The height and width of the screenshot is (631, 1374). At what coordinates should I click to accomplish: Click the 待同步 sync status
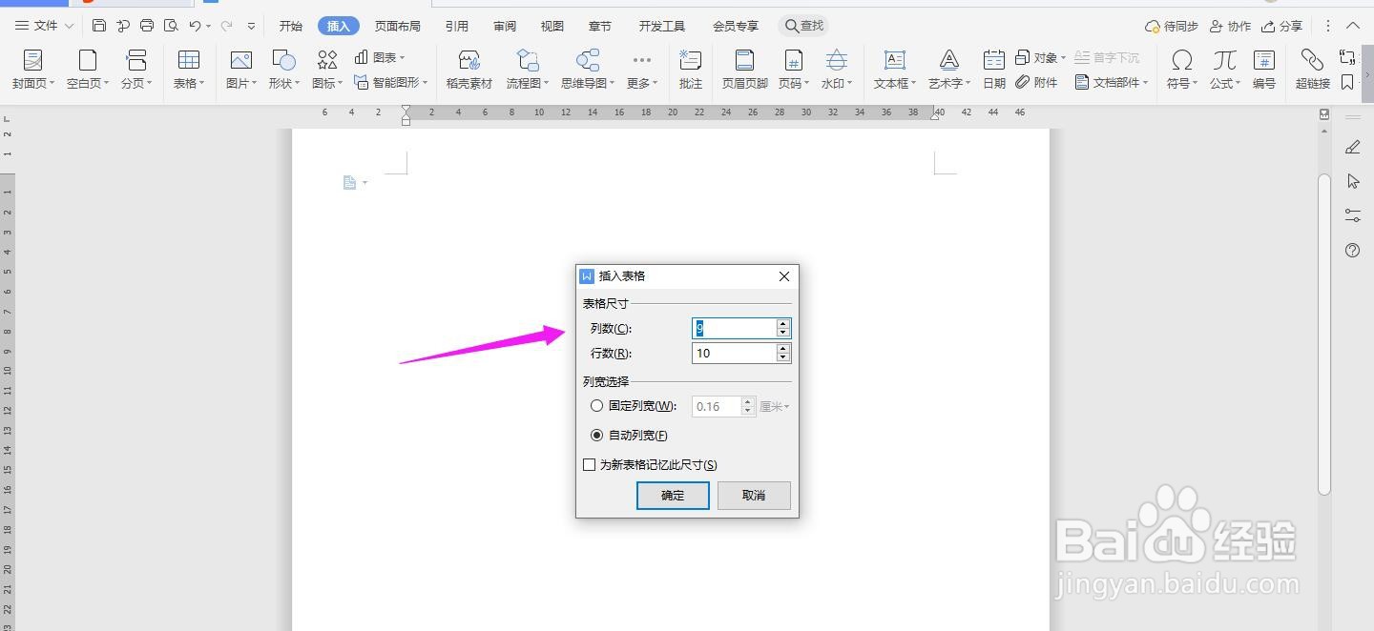pos(1172,26)
